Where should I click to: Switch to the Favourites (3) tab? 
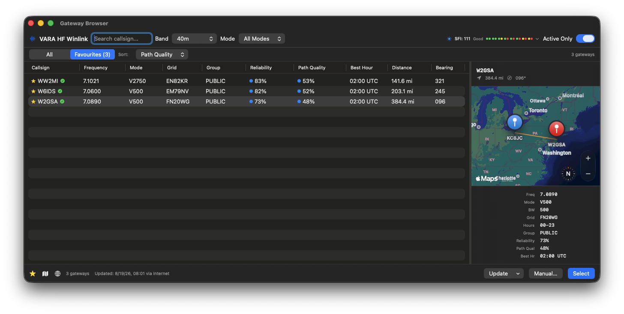(92, 54)
